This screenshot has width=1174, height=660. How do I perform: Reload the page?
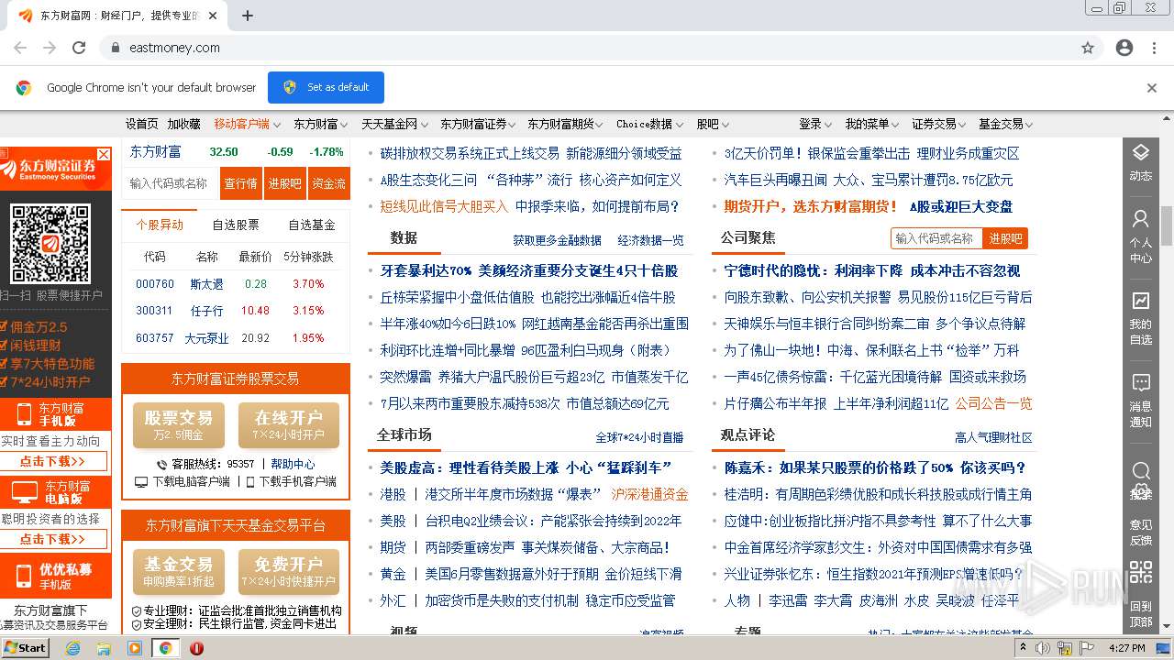pyautogui.click(x=79, y=48)
